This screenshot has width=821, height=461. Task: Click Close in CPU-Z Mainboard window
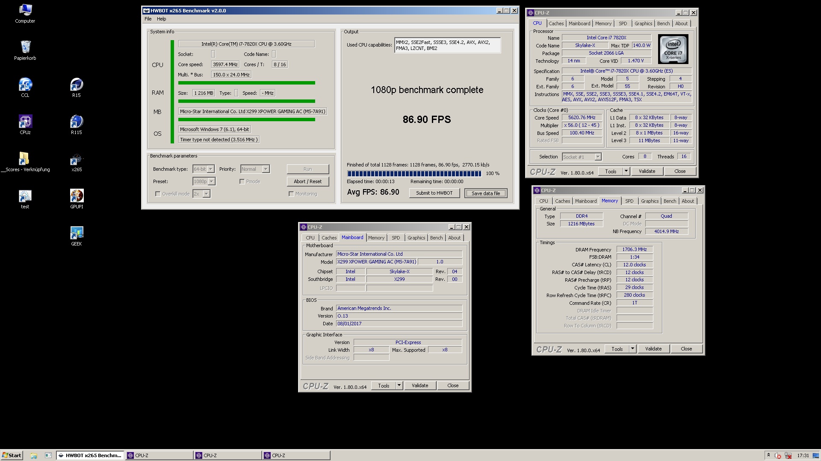pos(452,385)
